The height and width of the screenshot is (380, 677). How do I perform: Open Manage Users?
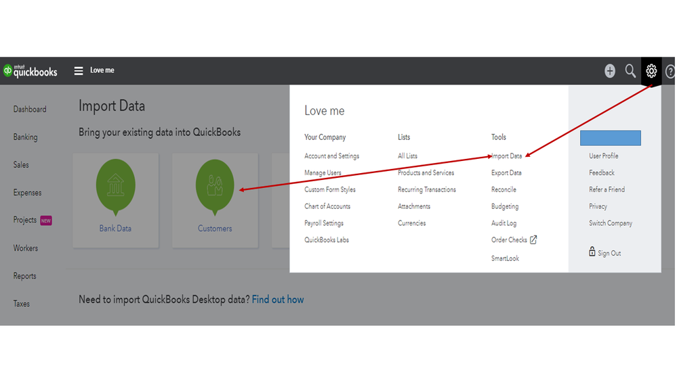pos(323,173)
